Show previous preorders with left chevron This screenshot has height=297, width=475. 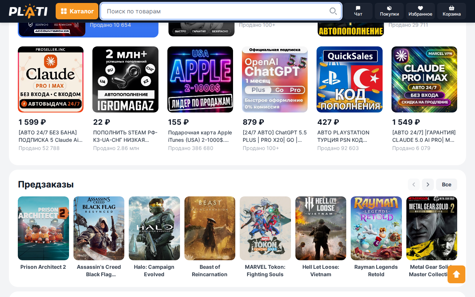[x=414, y=185]
